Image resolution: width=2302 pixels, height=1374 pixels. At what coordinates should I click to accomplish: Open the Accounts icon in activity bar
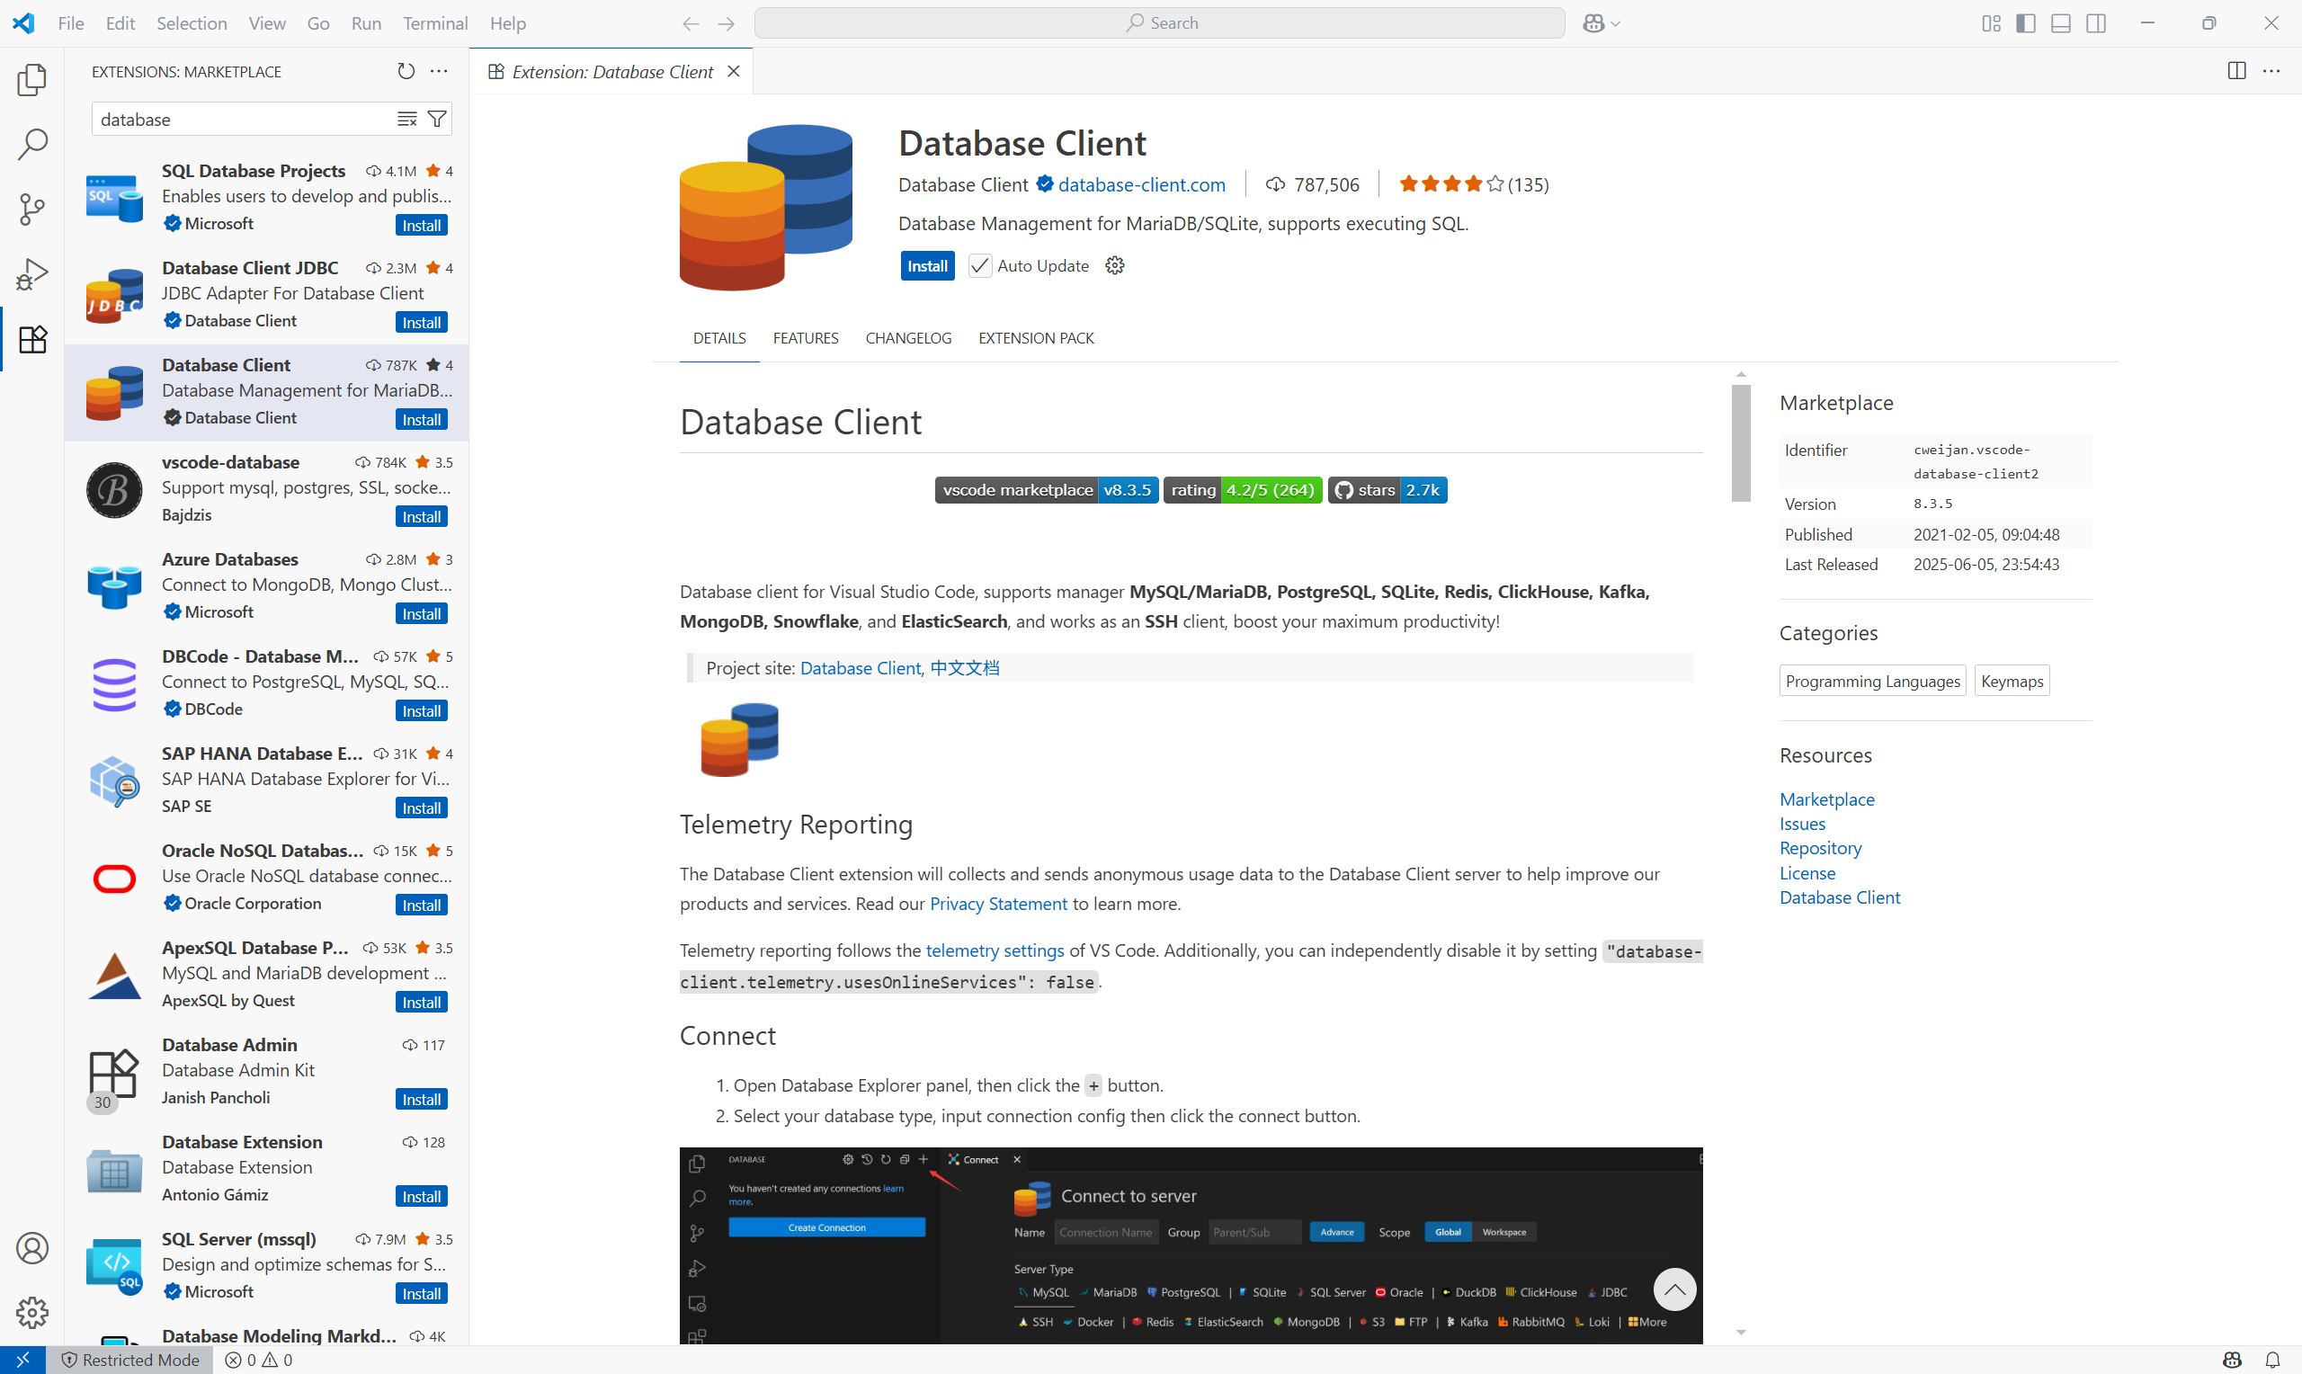coord(32,1248)
